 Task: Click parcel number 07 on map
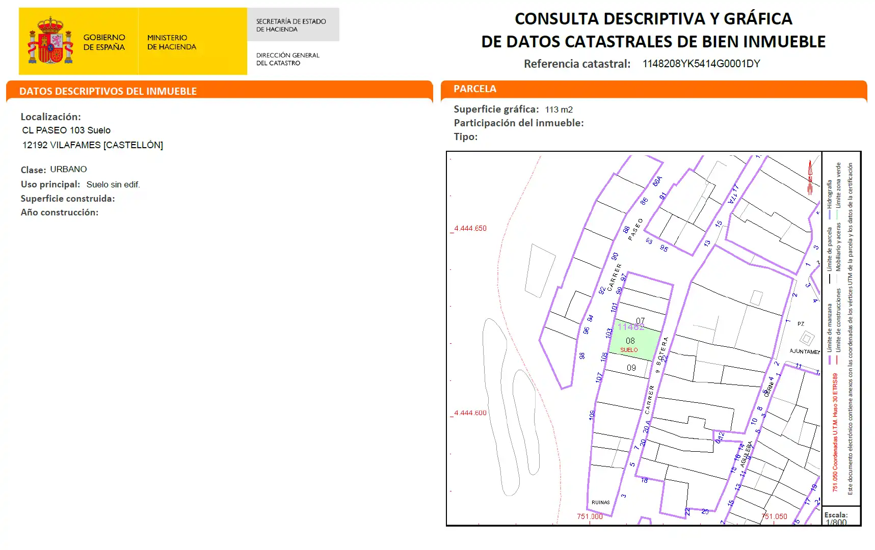[x=641, y=321]
